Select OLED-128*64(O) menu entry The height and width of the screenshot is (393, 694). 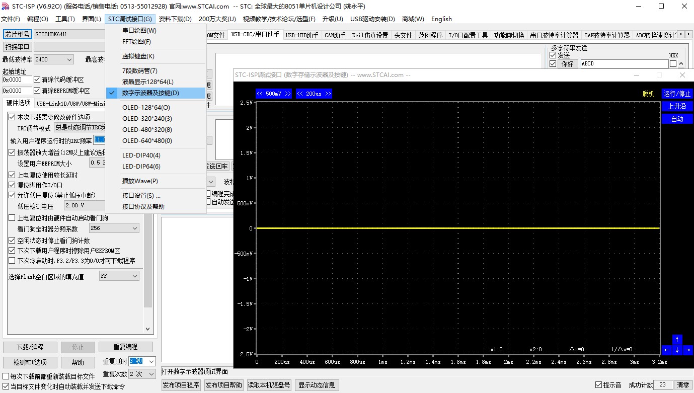click(x=156, y=107)
